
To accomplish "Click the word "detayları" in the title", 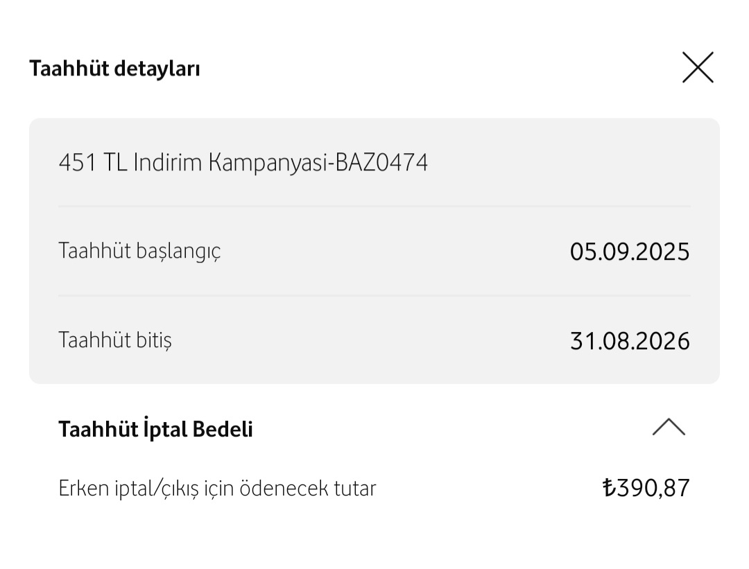I will (157, 69).
